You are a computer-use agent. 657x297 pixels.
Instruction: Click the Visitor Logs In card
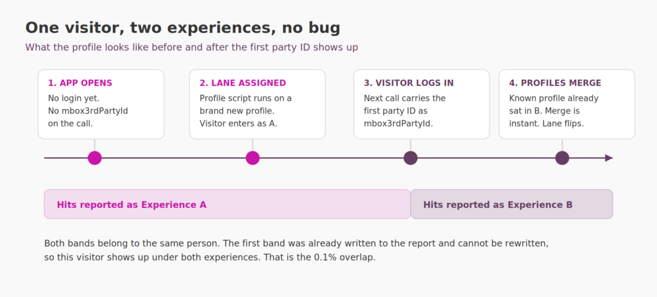(x=422, y=105)
